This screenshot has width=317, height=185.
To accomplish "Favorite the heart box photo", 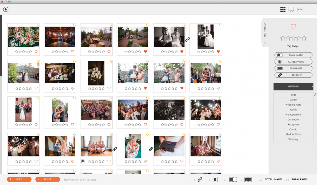I will click(182, 161).
